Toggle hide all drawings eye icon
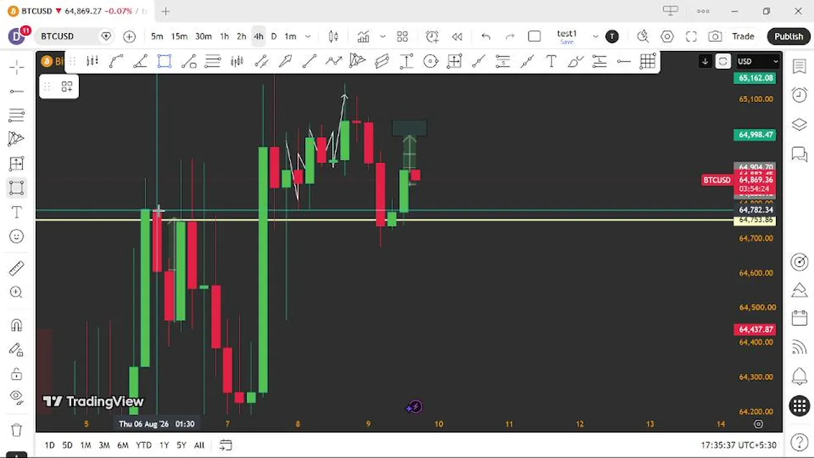The width and height of the screenshot is (814, 458). [x=17, y=398]
